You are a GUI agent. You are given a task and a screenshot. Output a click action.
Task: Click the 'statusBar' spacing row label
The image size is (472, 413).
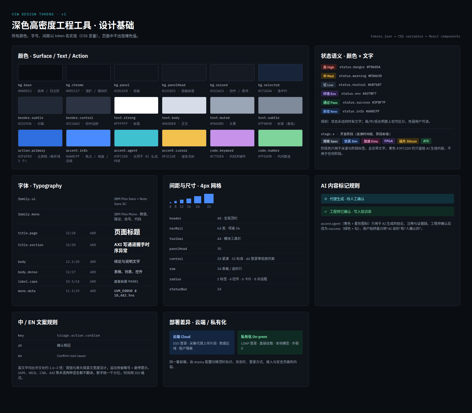click(x=178, y=289)
